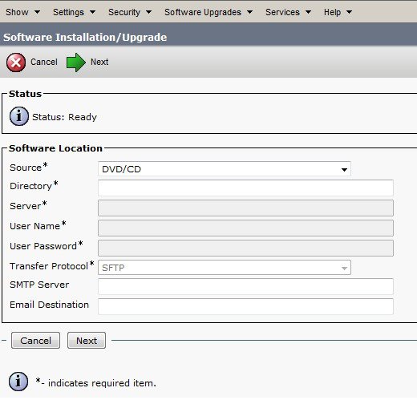Image resolution: width=417 pixels, height=400 pixels.
Task: Click the bottom Next button
Action: [87, 341]
